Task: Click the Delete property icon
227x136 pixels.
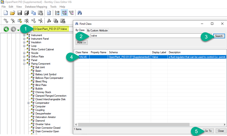Action: [27, 21]
